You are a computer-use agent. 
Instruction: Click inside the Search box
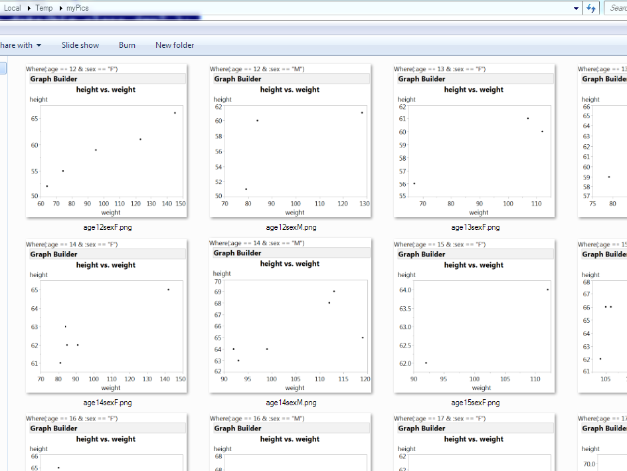tap(618, 7)
